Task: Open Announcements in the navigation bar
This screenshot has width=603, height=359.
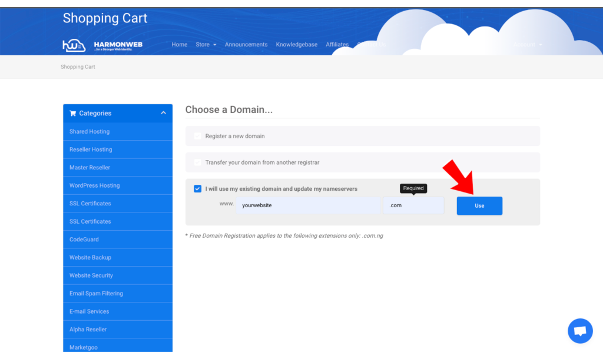Action: [x=246, y=45]
